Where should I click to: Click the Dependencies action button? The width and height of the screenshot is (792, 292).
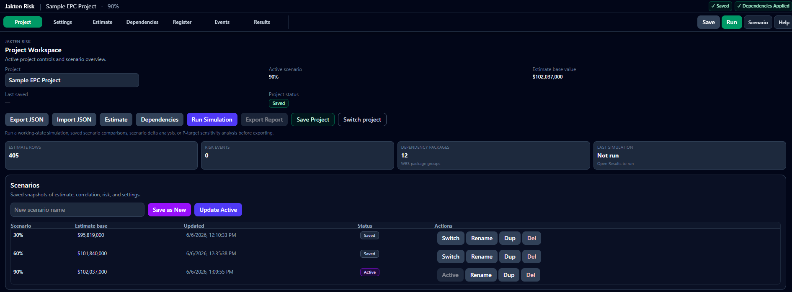pyautogui.click(x=160, y=119)
